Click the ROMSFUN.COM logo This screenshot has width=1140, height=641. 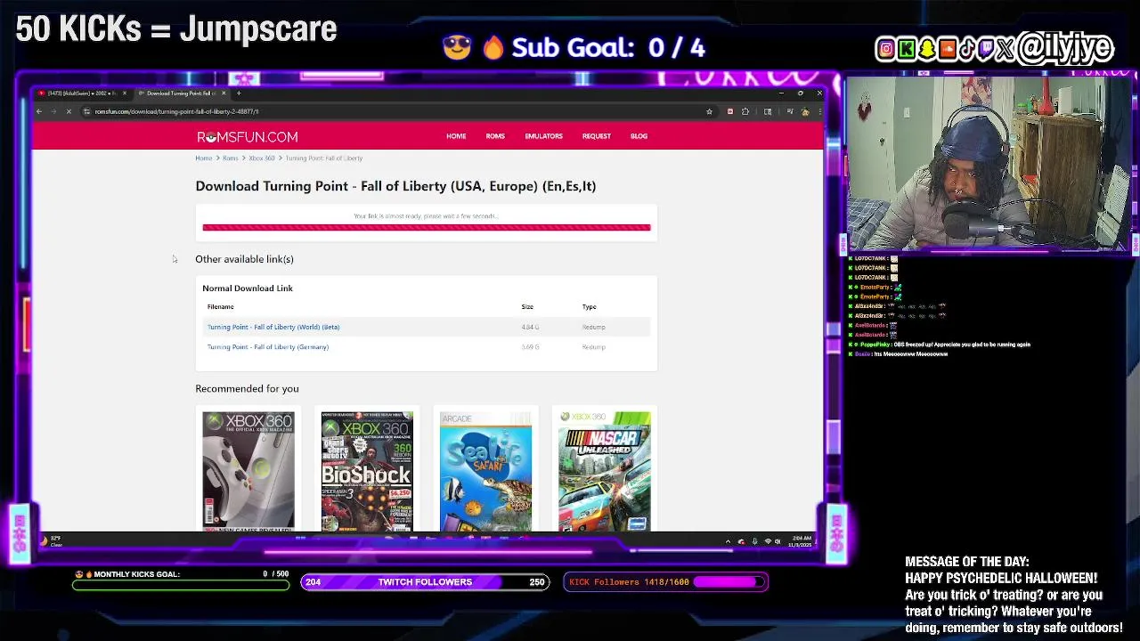[x=248, y=137]
